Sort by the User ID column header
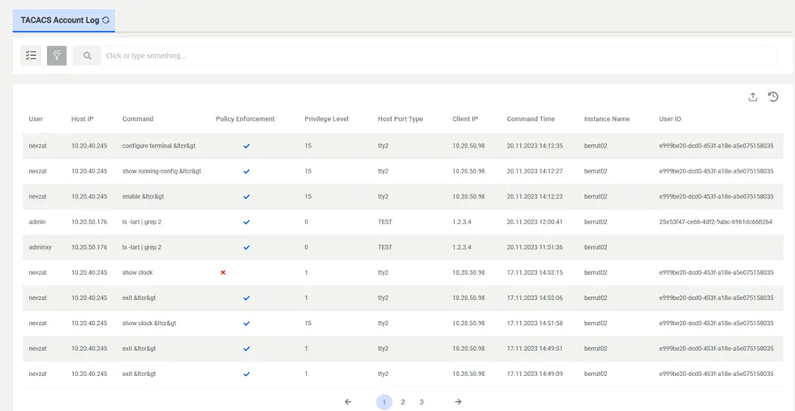This screenshot has width=795, height=411. pos(670,119)
